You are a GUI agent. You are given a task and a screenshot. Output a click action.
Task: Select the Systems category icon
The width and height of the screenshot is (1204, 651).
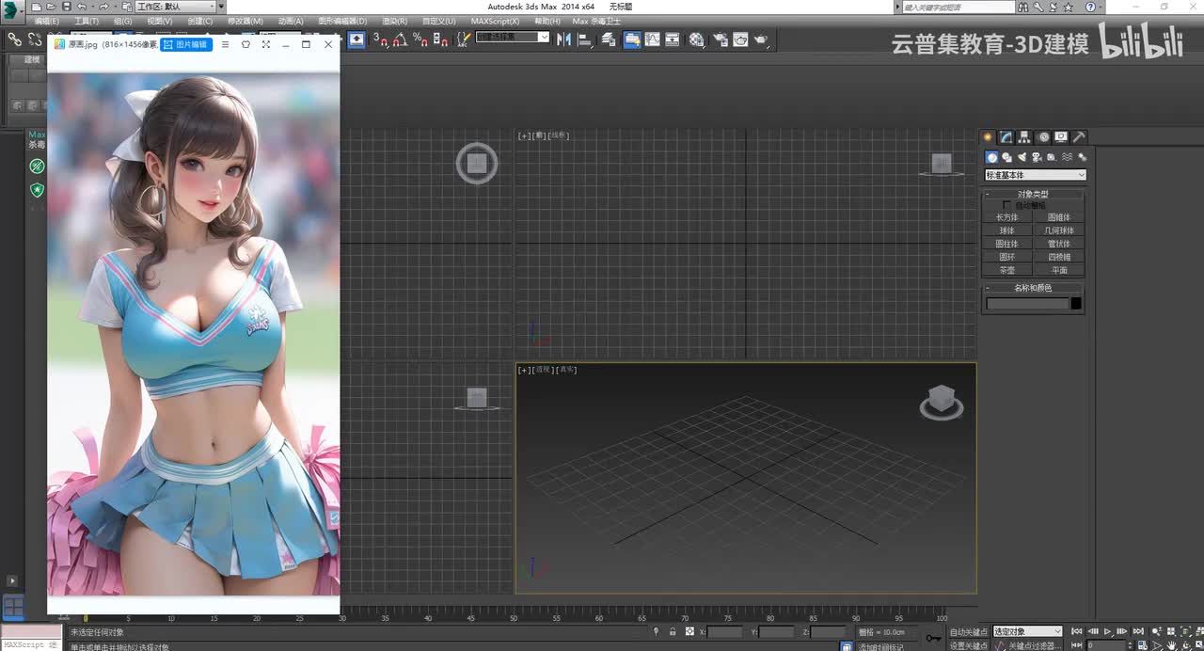(x=1082, y=157)
